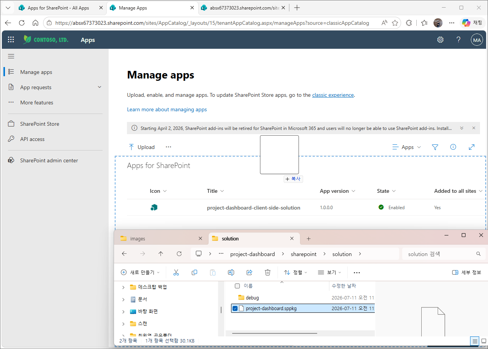Collapse the left navigation hamburger menu
This screenshot has width=488, height=349.
point(11,56)
